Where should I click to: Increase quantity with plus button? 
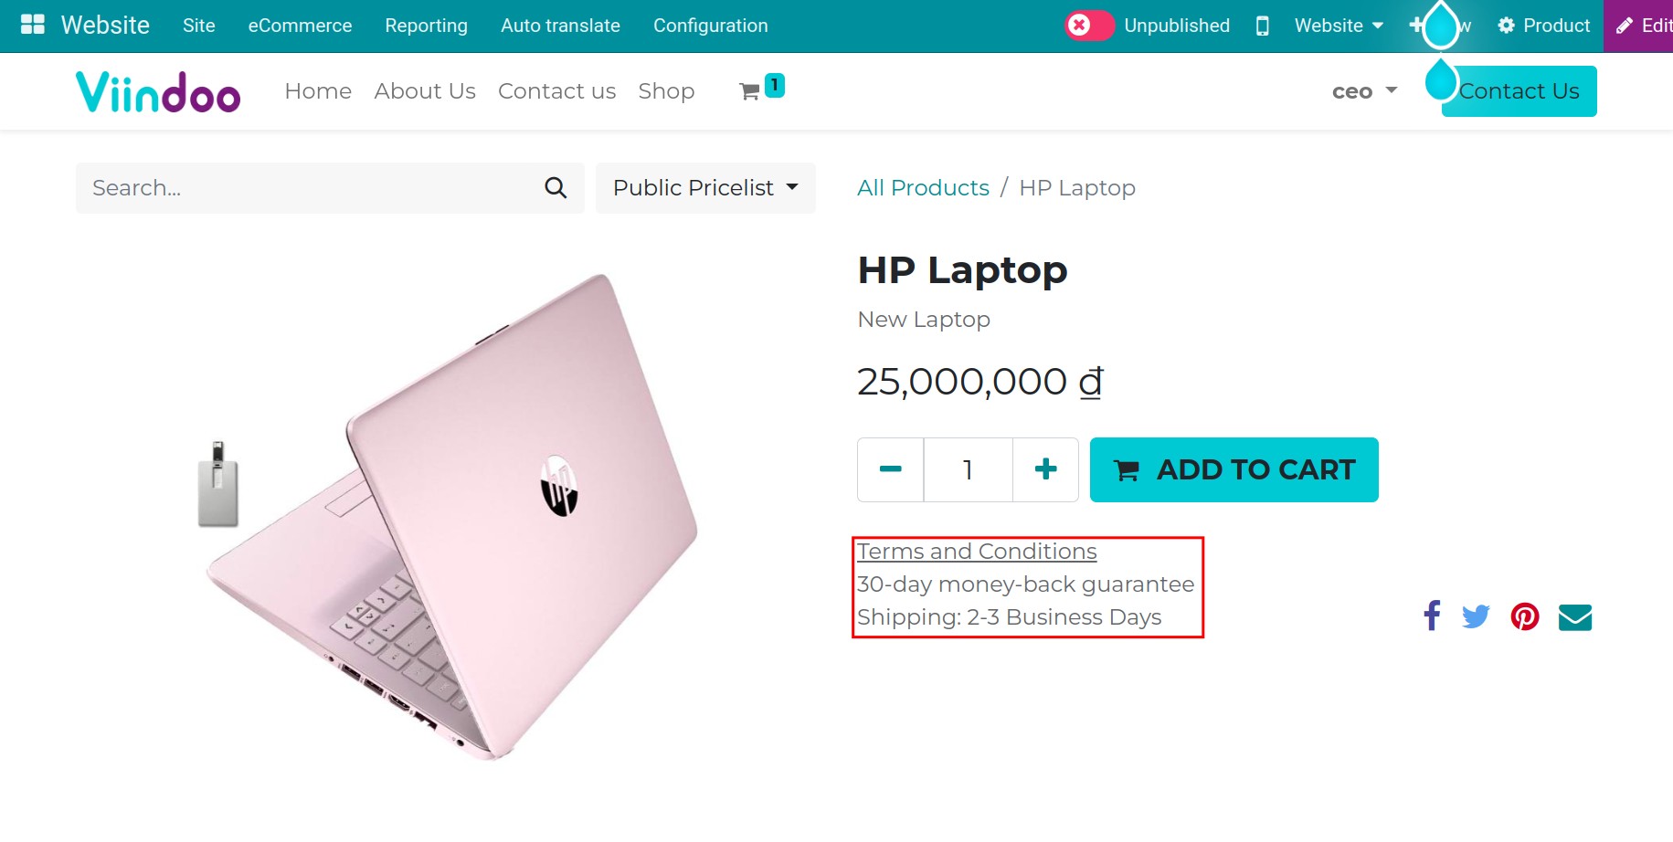click(1045, 469)
